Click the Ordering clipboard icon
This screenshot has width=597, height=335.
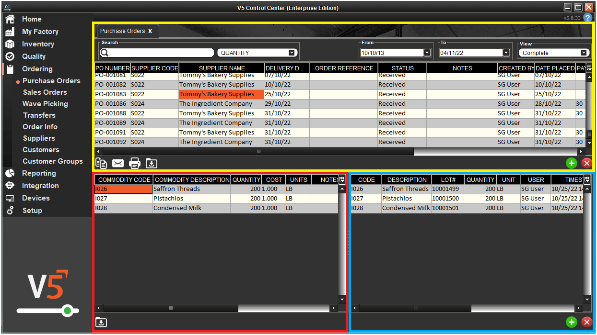tap(10, 69)
